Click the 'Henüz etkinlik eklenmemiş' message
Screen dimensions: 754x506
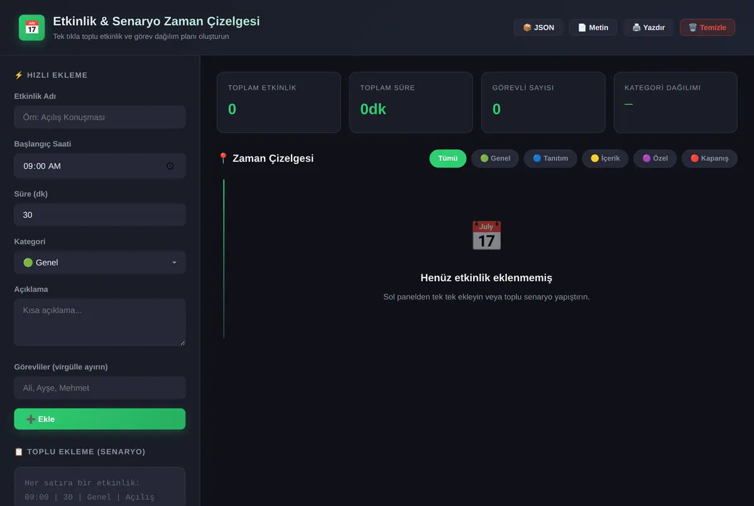pyautogui.click(x=486, y=277)
